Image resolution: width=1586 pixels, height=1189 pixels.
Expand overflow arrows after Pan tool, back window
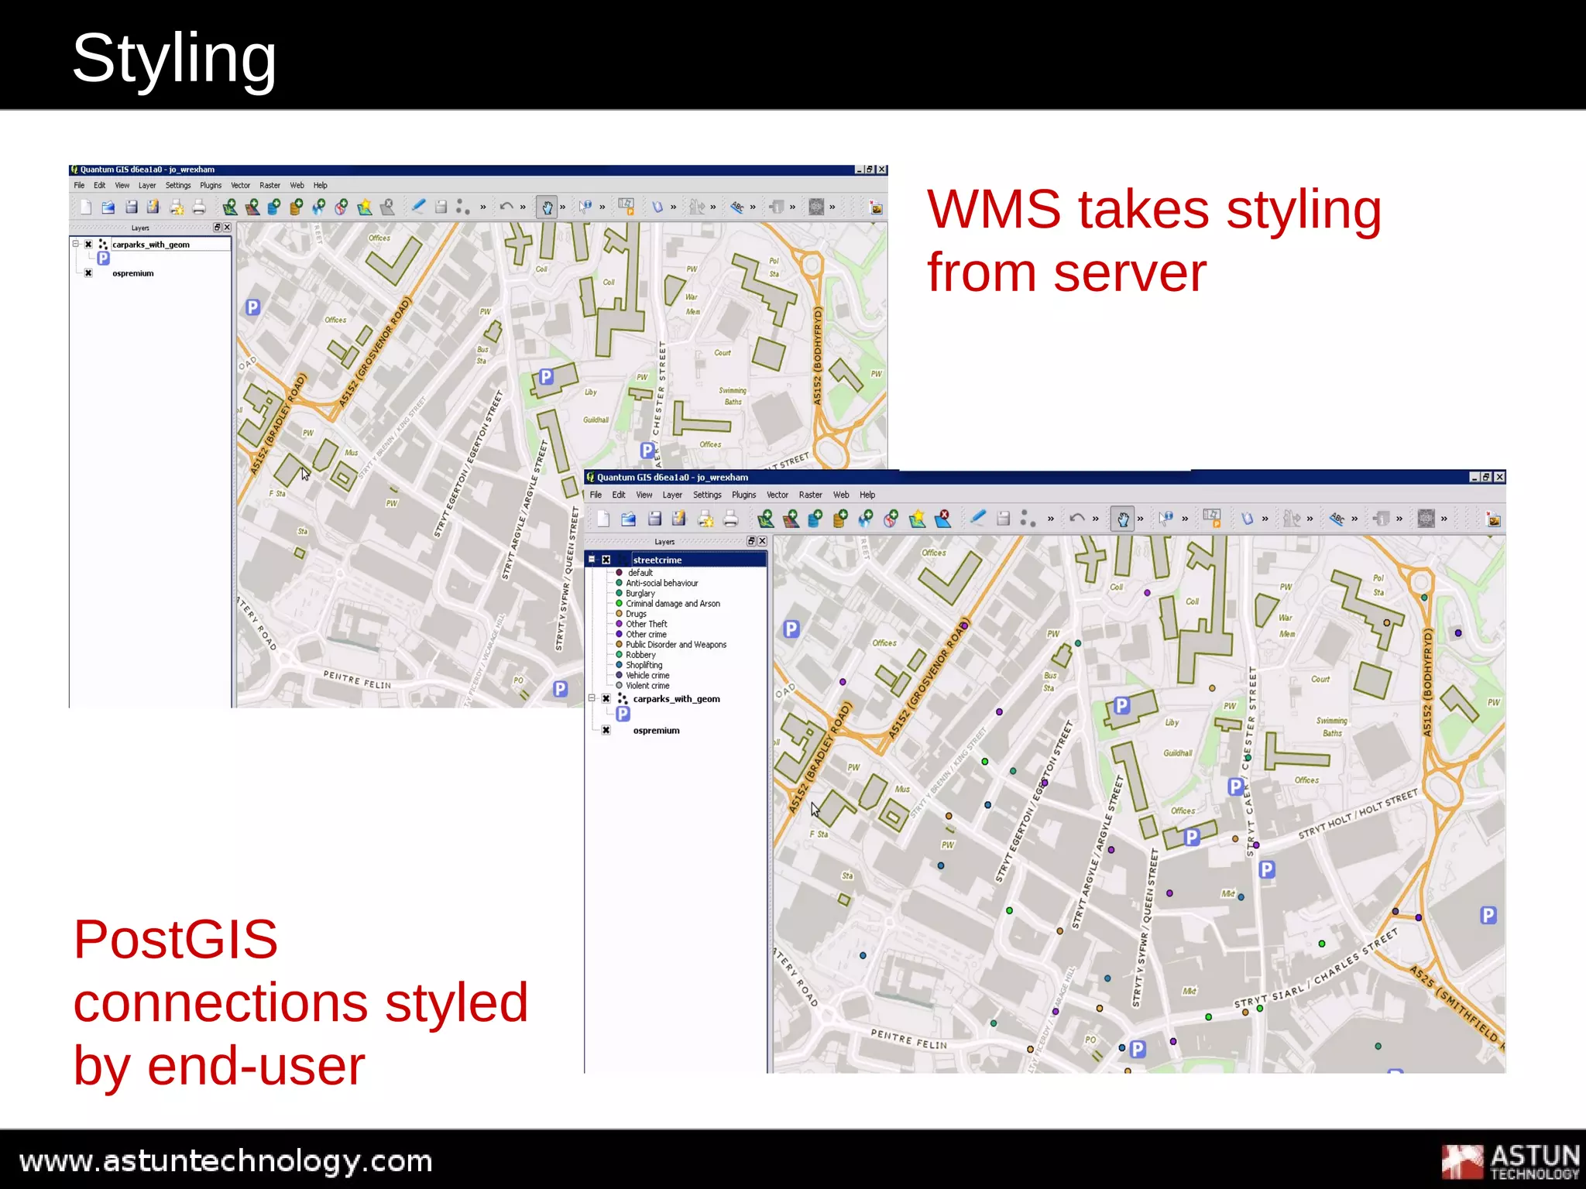click(562, 207)
